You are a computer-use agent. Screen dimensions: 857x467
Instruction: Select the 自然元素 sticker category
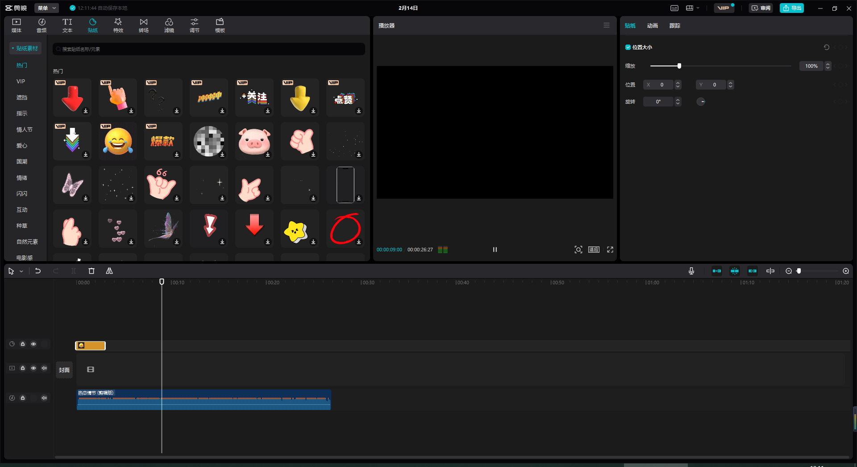[x=27, y=242]
